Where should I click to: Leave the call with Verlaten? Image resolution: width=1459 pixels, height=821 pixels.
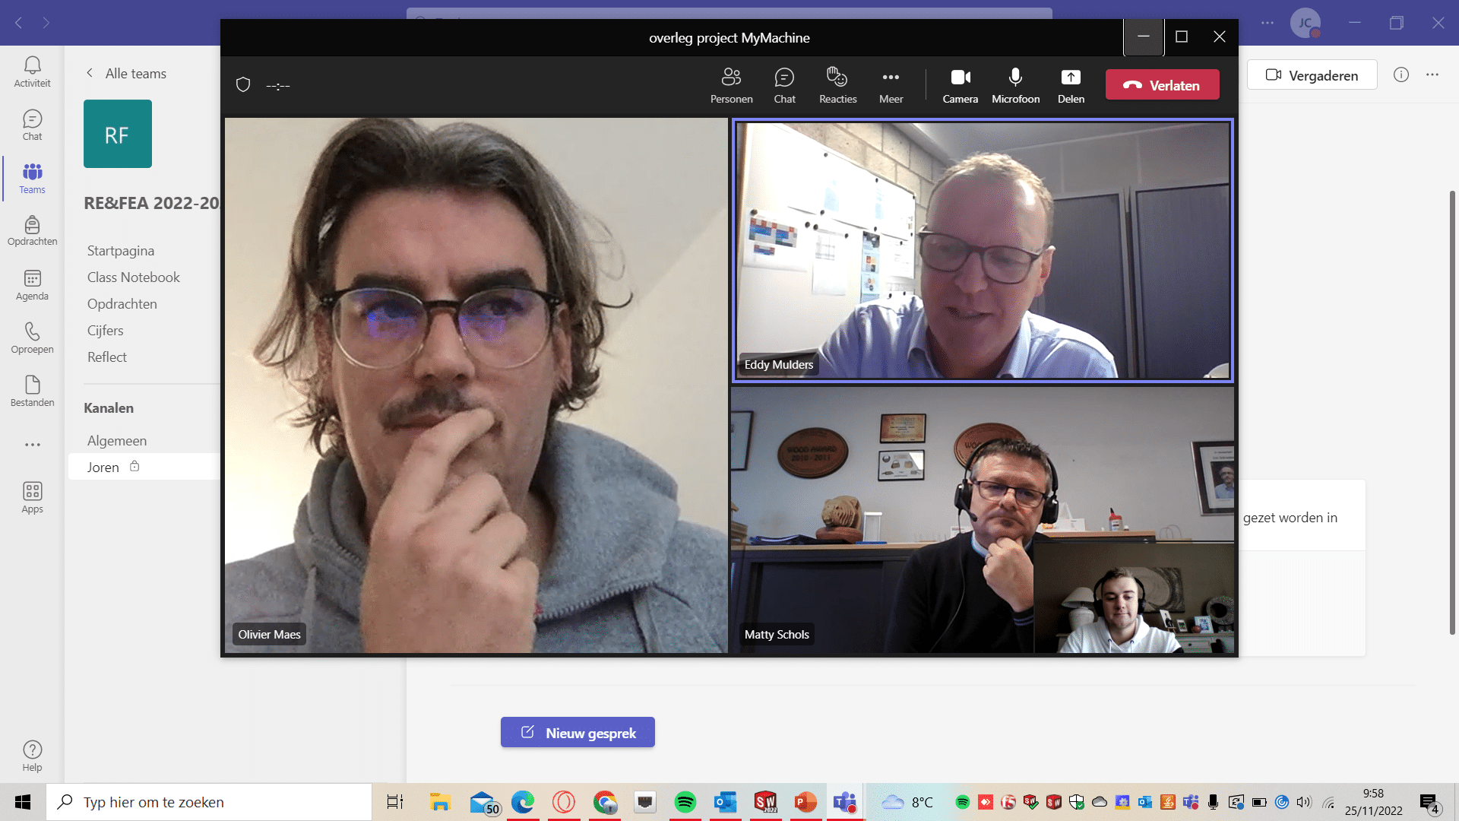pos(1162,85)
